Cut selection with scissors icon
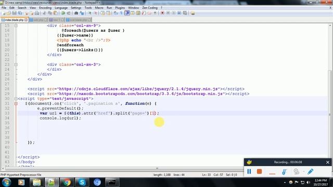The image size is (333, 187). pos(44,13)
